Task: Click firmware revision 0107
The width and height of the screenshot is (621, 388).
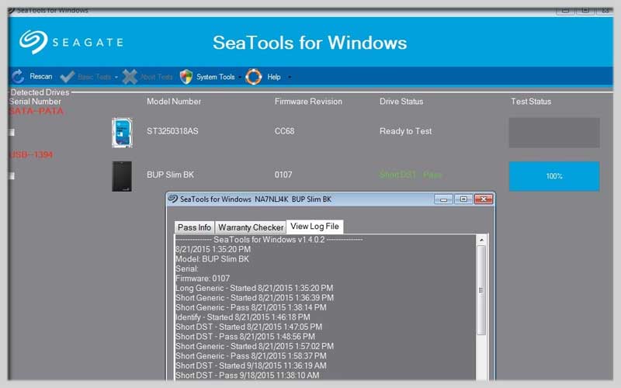Action: tap(283, 175)
